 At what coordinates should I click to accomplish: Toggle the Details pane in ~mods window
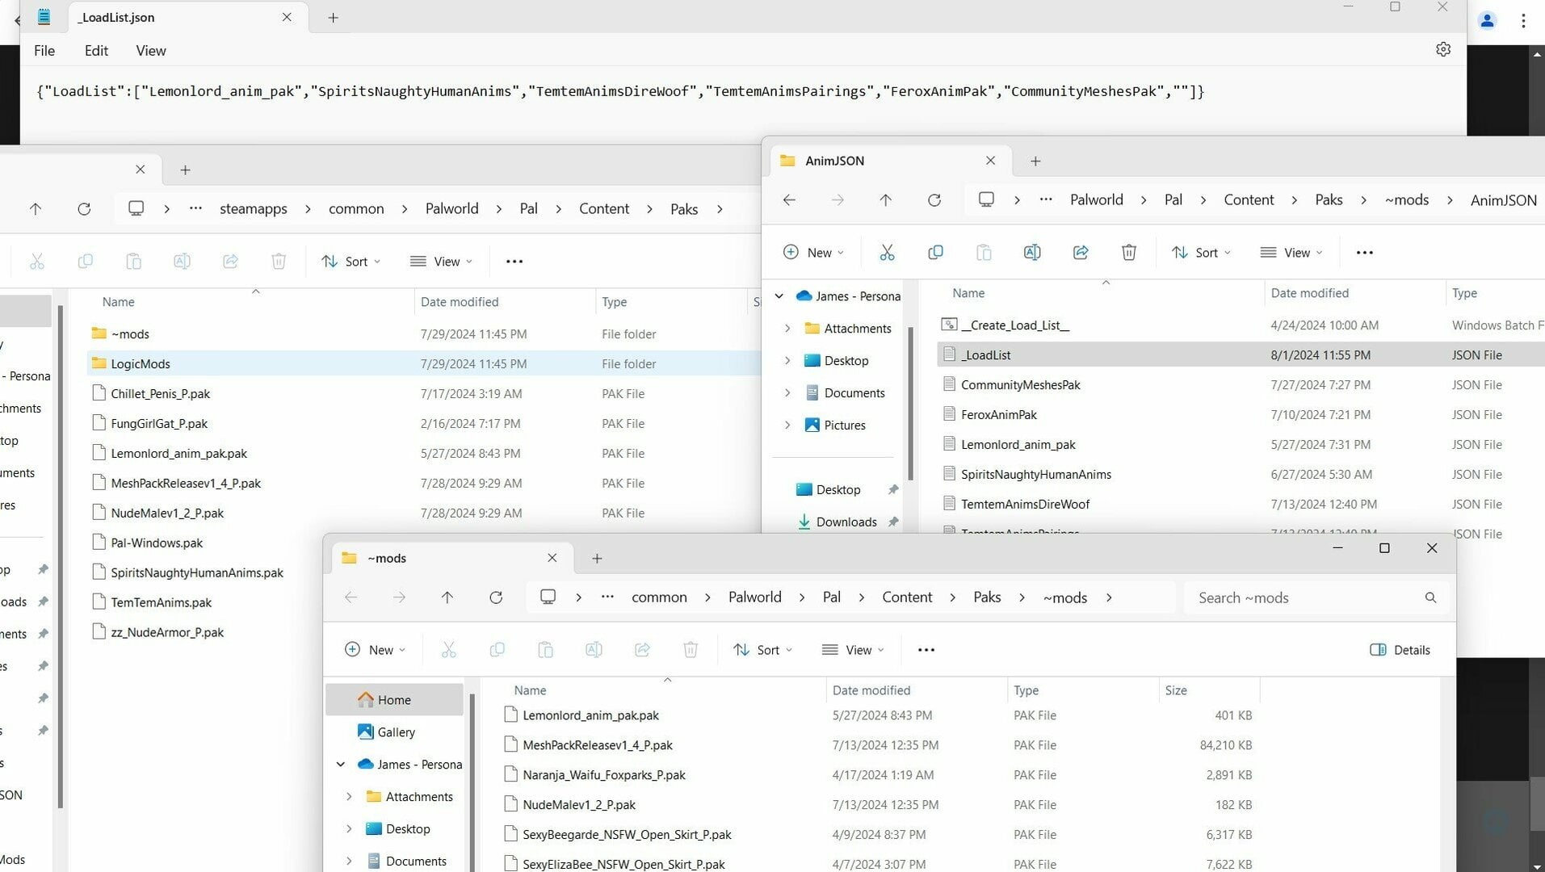point(1400,650)
